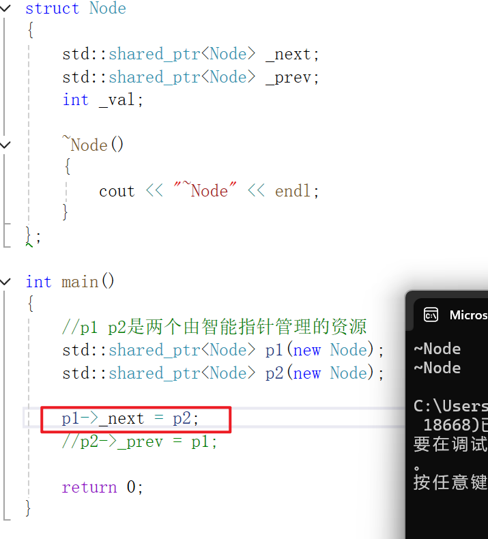The image size is (488, 539).
Task: Click the "~Node" string literal
Action: click(205, 190)
